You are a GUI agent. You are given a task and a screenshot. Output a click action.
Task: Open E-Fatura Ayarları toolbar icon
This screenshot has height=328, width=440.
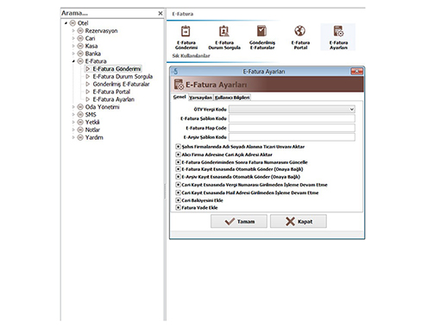click(x=338, y=37)
